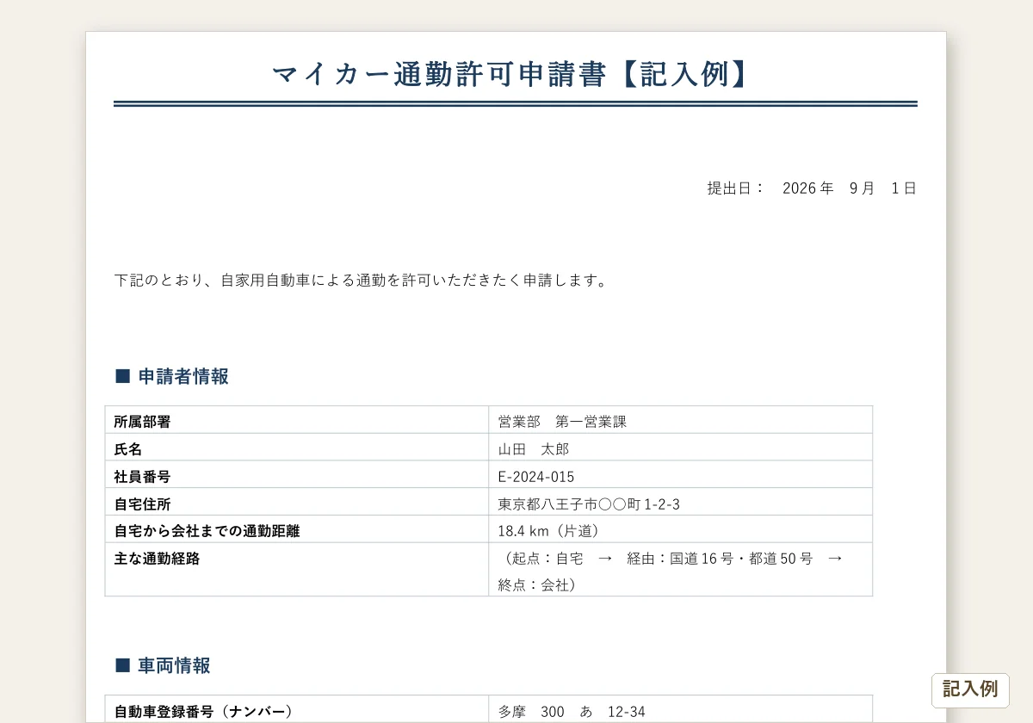Viewport: 1033px width, 723px height.
Task: Select the value 営業部 第一営業課
Action: click(562, 422)
